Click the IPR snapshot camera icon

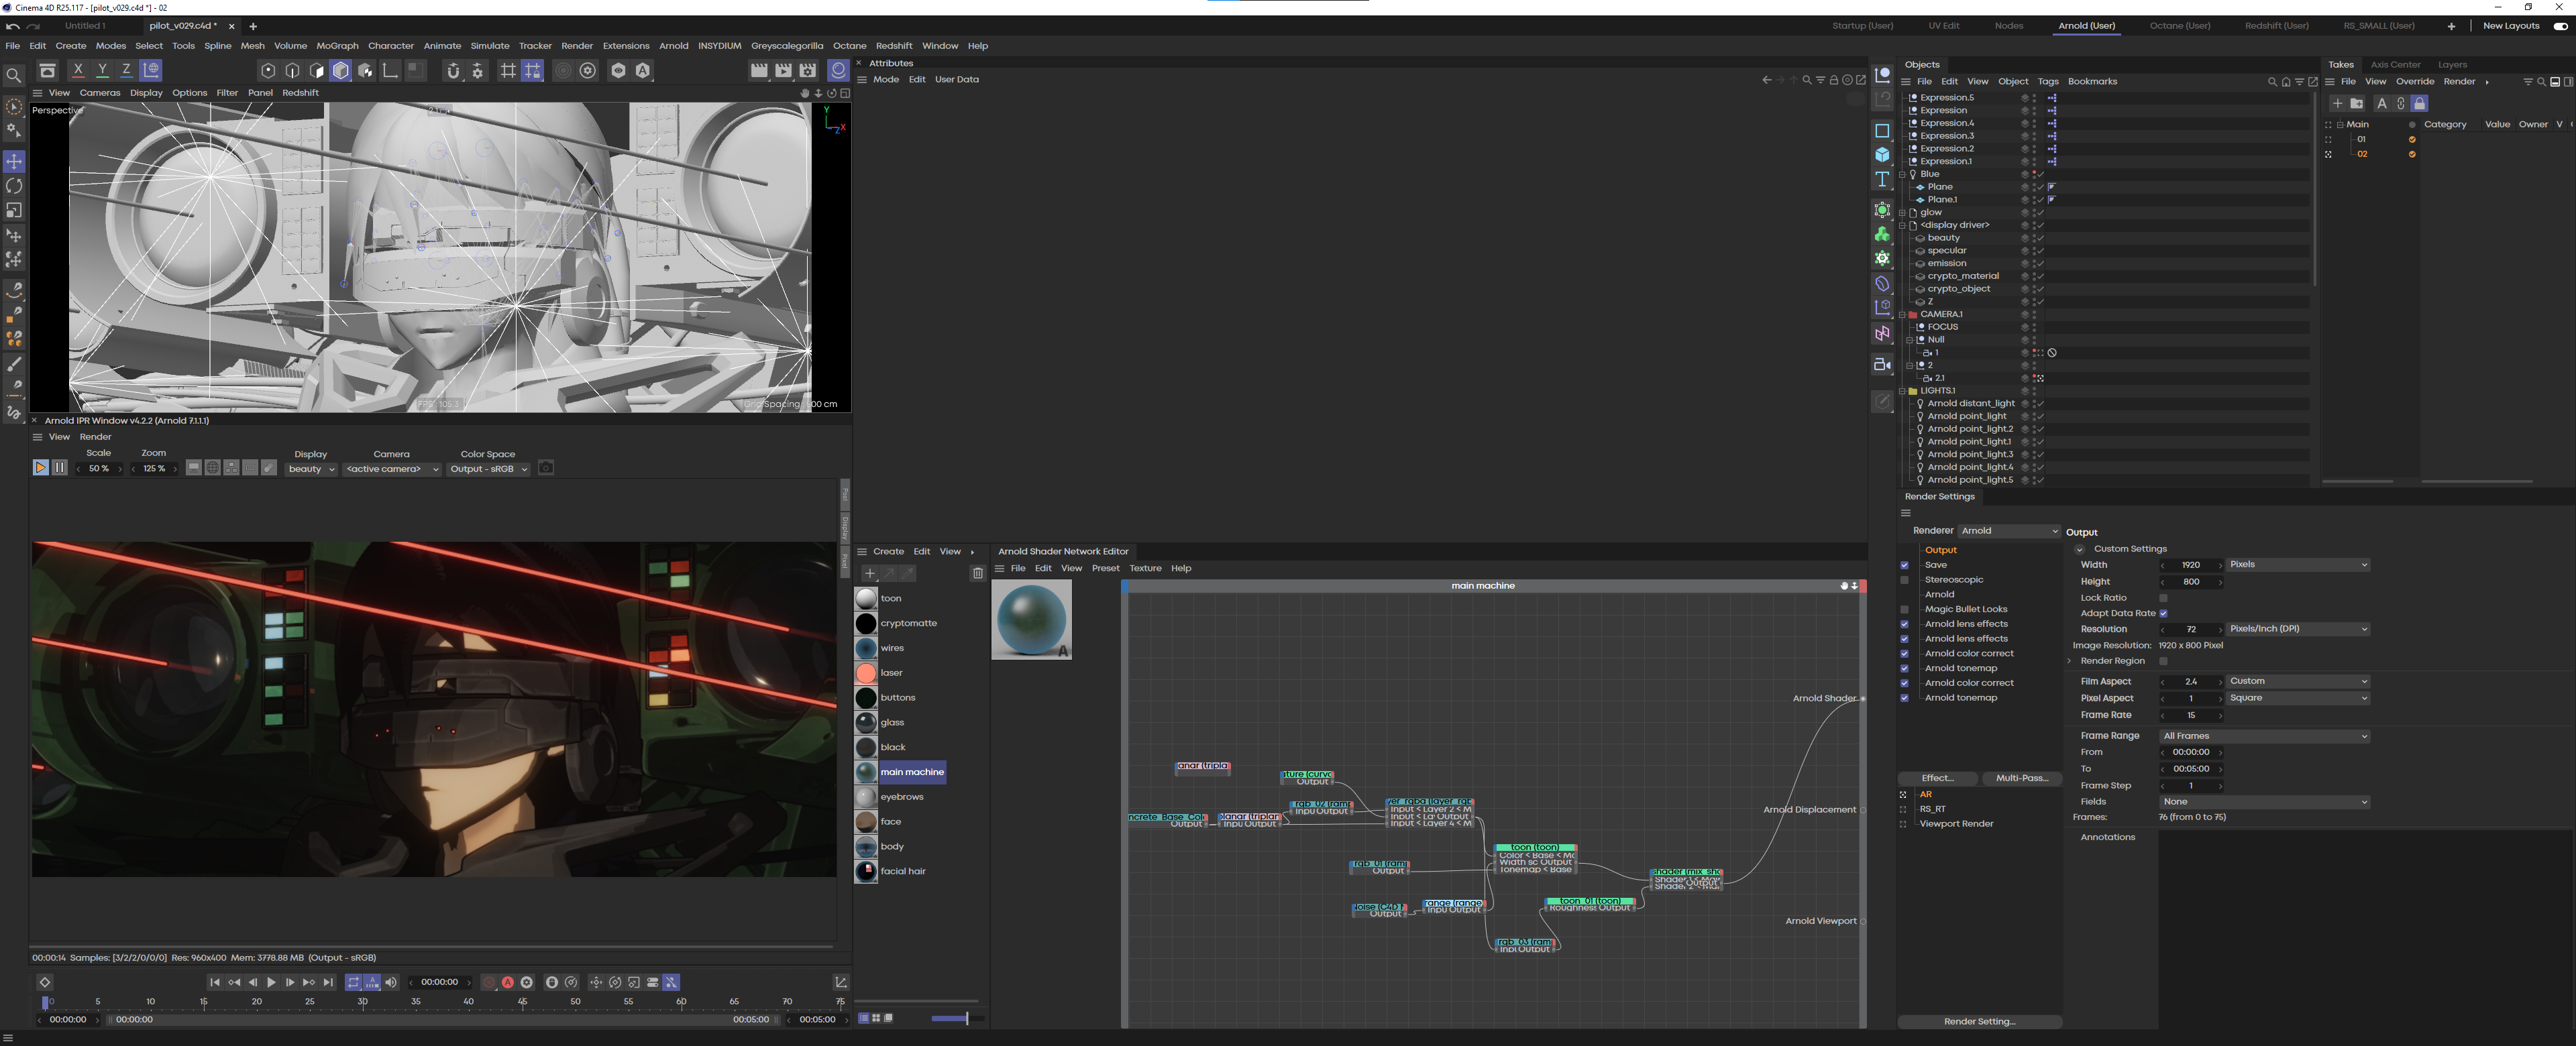point(546,468)
